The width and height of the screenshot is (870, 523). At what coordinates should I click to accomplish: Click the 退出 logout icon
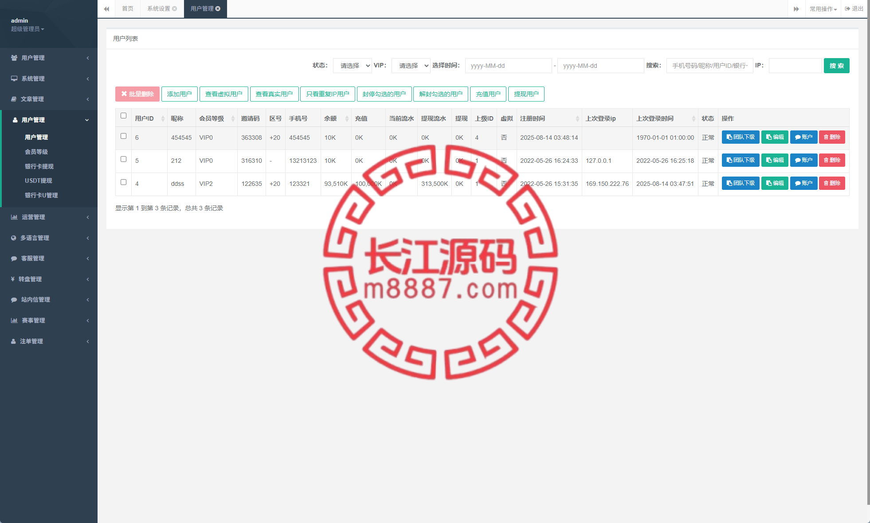847,9
